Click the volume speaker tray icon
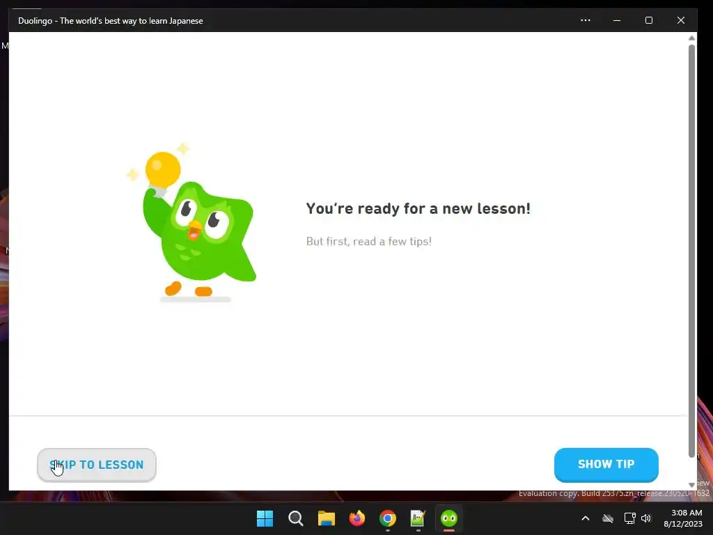The height and width of the screenshot is (535, 713). coord(646,518)
